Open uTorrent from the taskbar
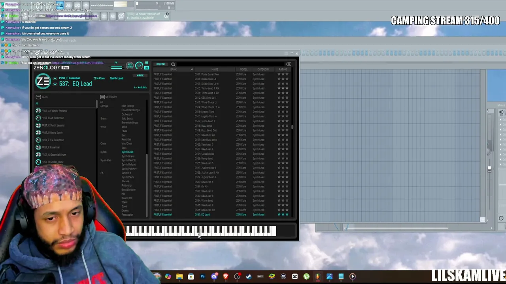Screen dimensions: 506x284 coord(306,277)
